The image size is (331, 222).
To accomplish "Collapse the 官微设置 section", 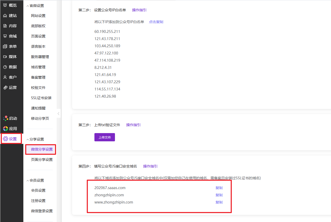I will pos(28,6).
